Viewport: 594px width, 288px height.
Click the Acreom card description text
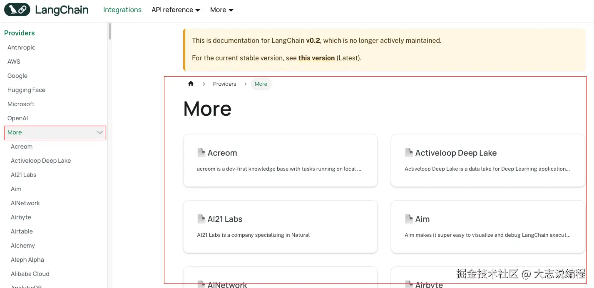pos(279,169)
